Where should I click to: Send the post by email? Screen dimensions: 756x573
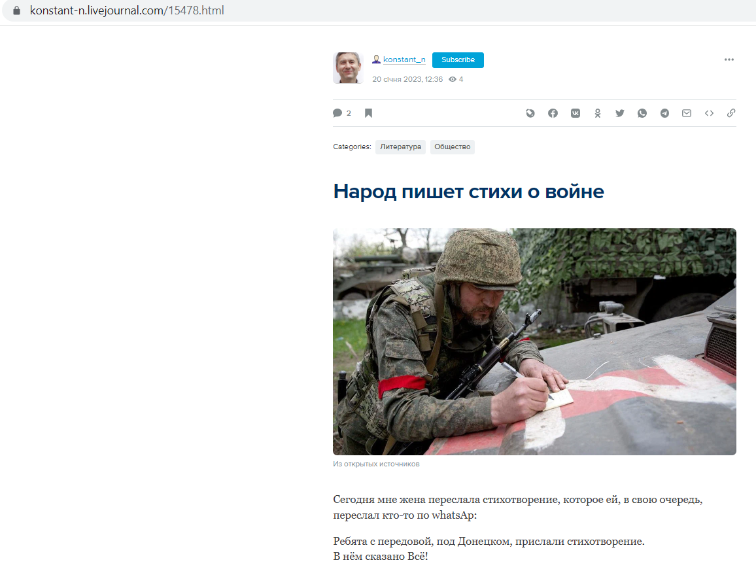(x=687, y=113)
